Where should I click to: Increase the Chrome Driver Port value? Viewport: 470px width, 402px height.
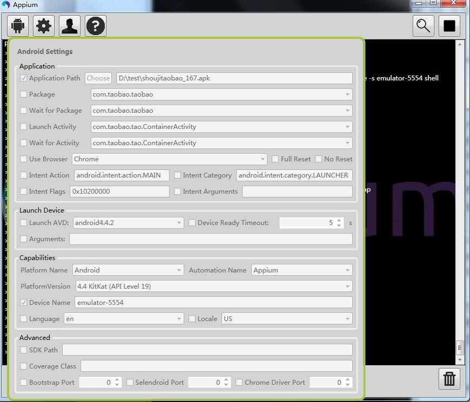tap(348, 380)
